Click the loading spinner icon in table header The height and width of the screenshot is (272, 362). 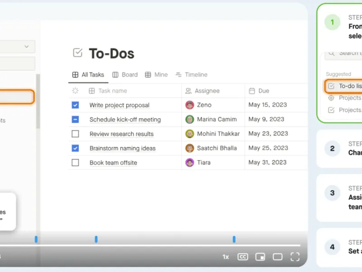(x=75, y=91)
